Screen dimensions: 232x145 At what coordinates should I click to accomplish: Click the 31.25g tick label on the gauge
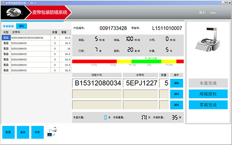(x=169, y=65)
